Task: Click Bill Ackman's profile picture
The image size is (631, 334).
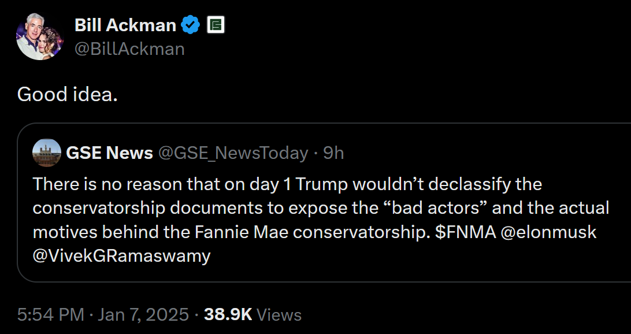Action: point(39,37)
